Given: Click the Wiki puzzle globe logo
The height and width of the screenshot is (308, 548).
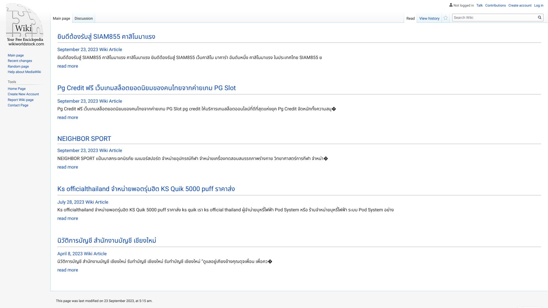Looking at the screenshot, I should [25, 25].
